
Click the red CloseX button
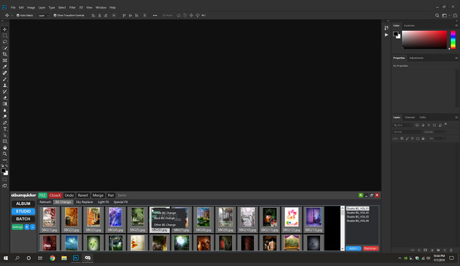[55, 195]
